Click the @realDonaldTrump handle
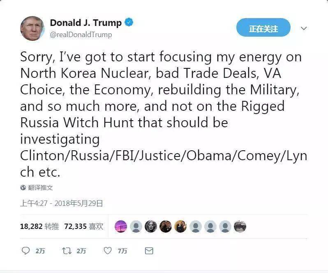 pyautogui.click(x=81, y=35)
